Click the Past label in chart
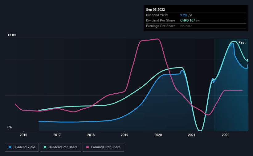This screenshot has width=253, height=156. [242, 42]
